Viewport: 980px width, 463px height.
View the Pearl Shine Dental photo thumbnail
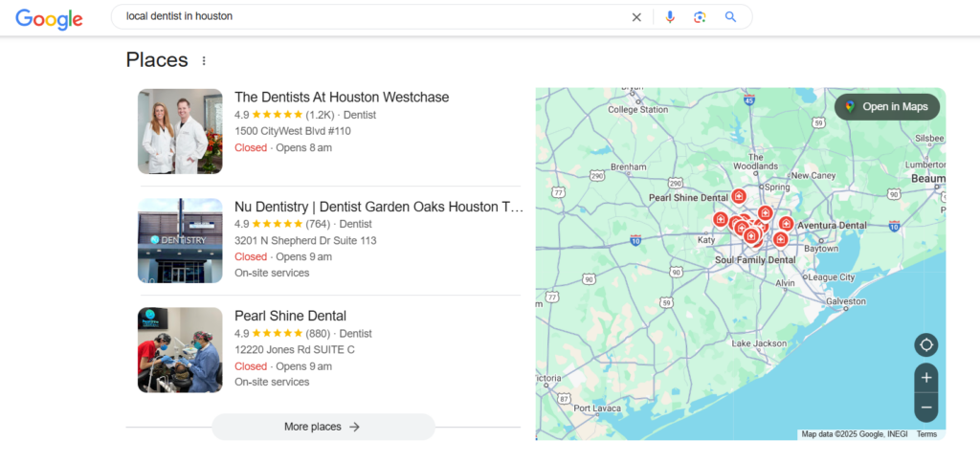coord(180,350)
